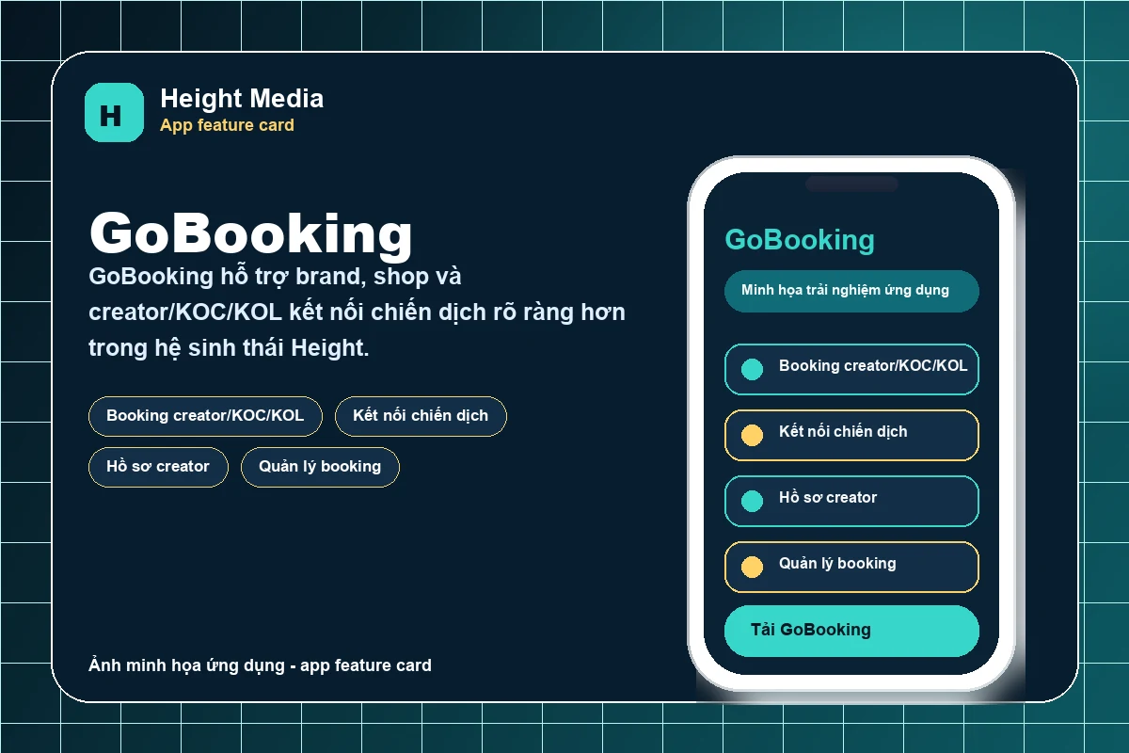
Task: Select the 'Quản lý booking' tag pill
Action: pyautogui.click(x=320, y=467)
